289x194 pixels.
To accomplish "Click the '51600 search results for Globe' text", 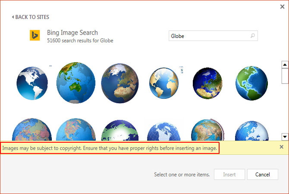I will 80,41.
